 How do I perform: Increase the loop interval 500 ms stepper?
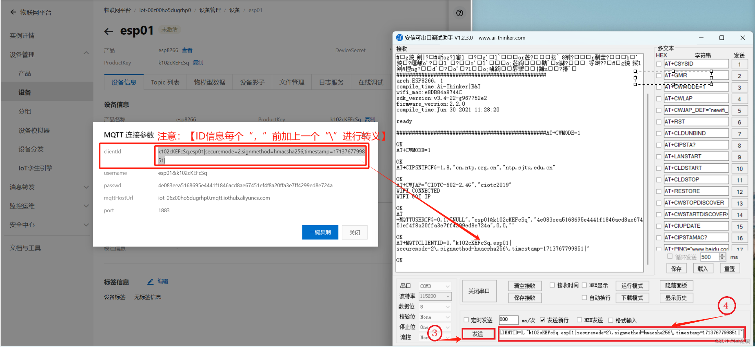(722, 255)
